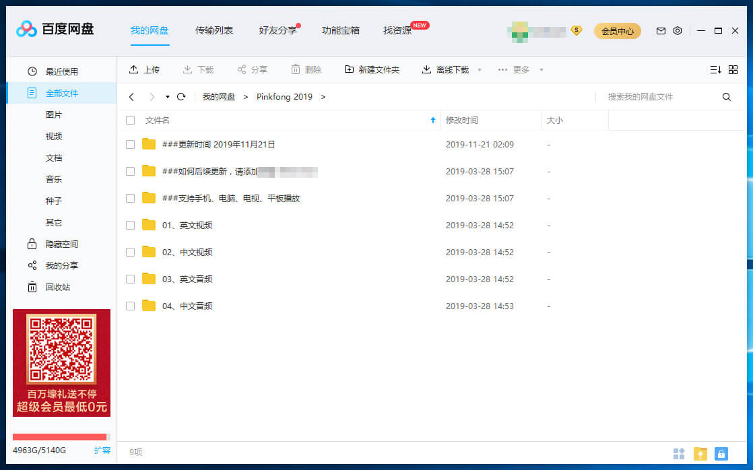
Task: Click the 会员中心 button
Action: coord(617,31)
